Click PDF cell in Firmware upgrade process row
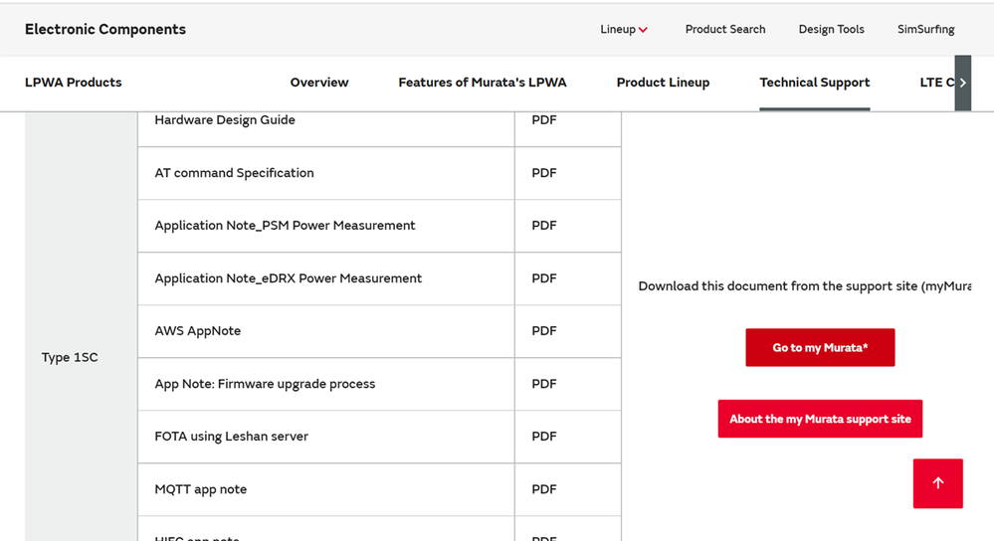This screenshot has height=541, width=994. [567, 384]
